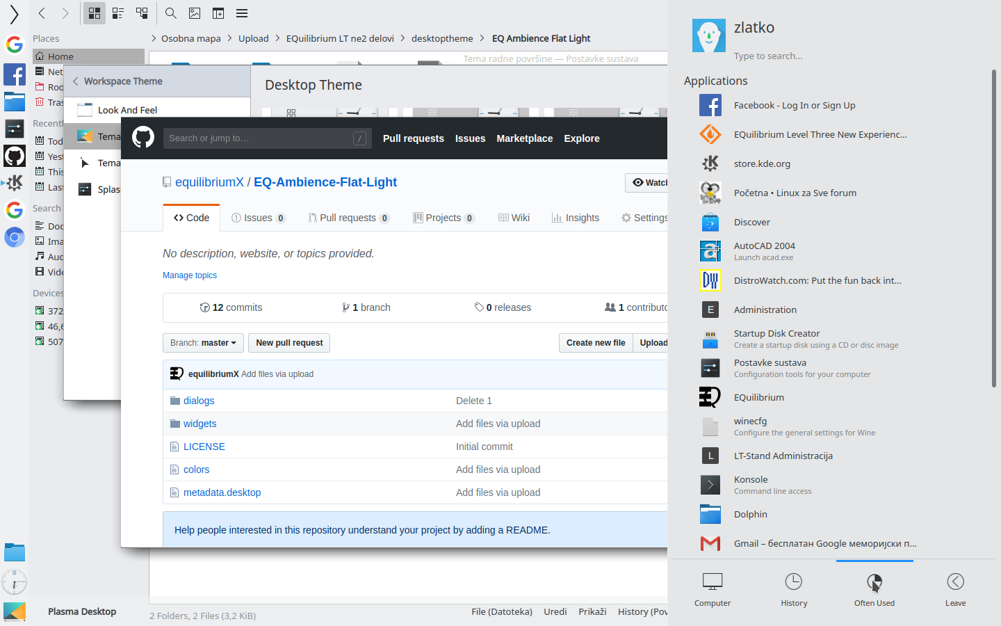1001x626 pixels.
Task: Click zlatko user avatar in launcher
Action: 709,35
